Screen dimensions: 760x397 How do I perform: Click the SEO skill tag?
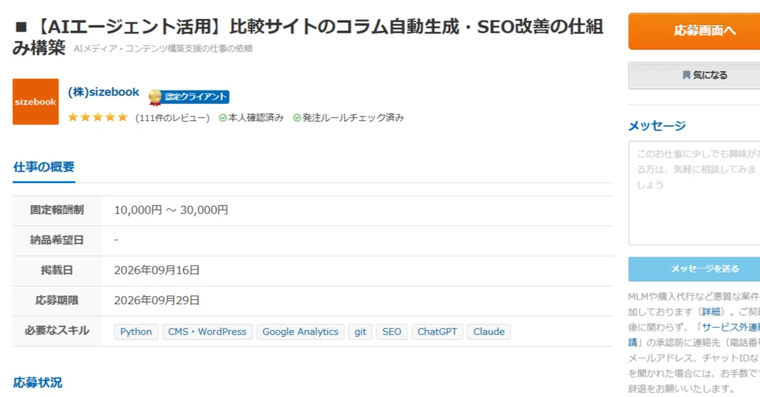(392, 332)
